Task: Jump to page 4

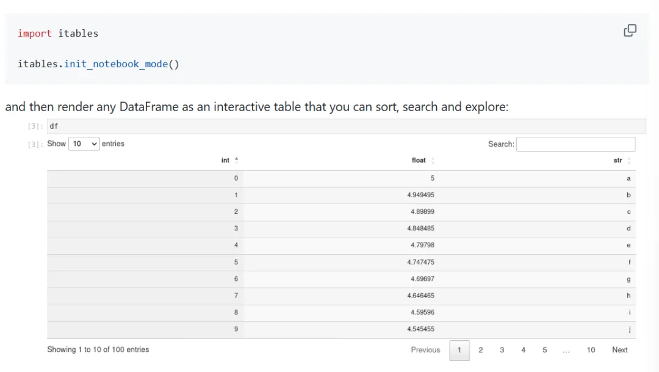Action: (x=524, y=349)
